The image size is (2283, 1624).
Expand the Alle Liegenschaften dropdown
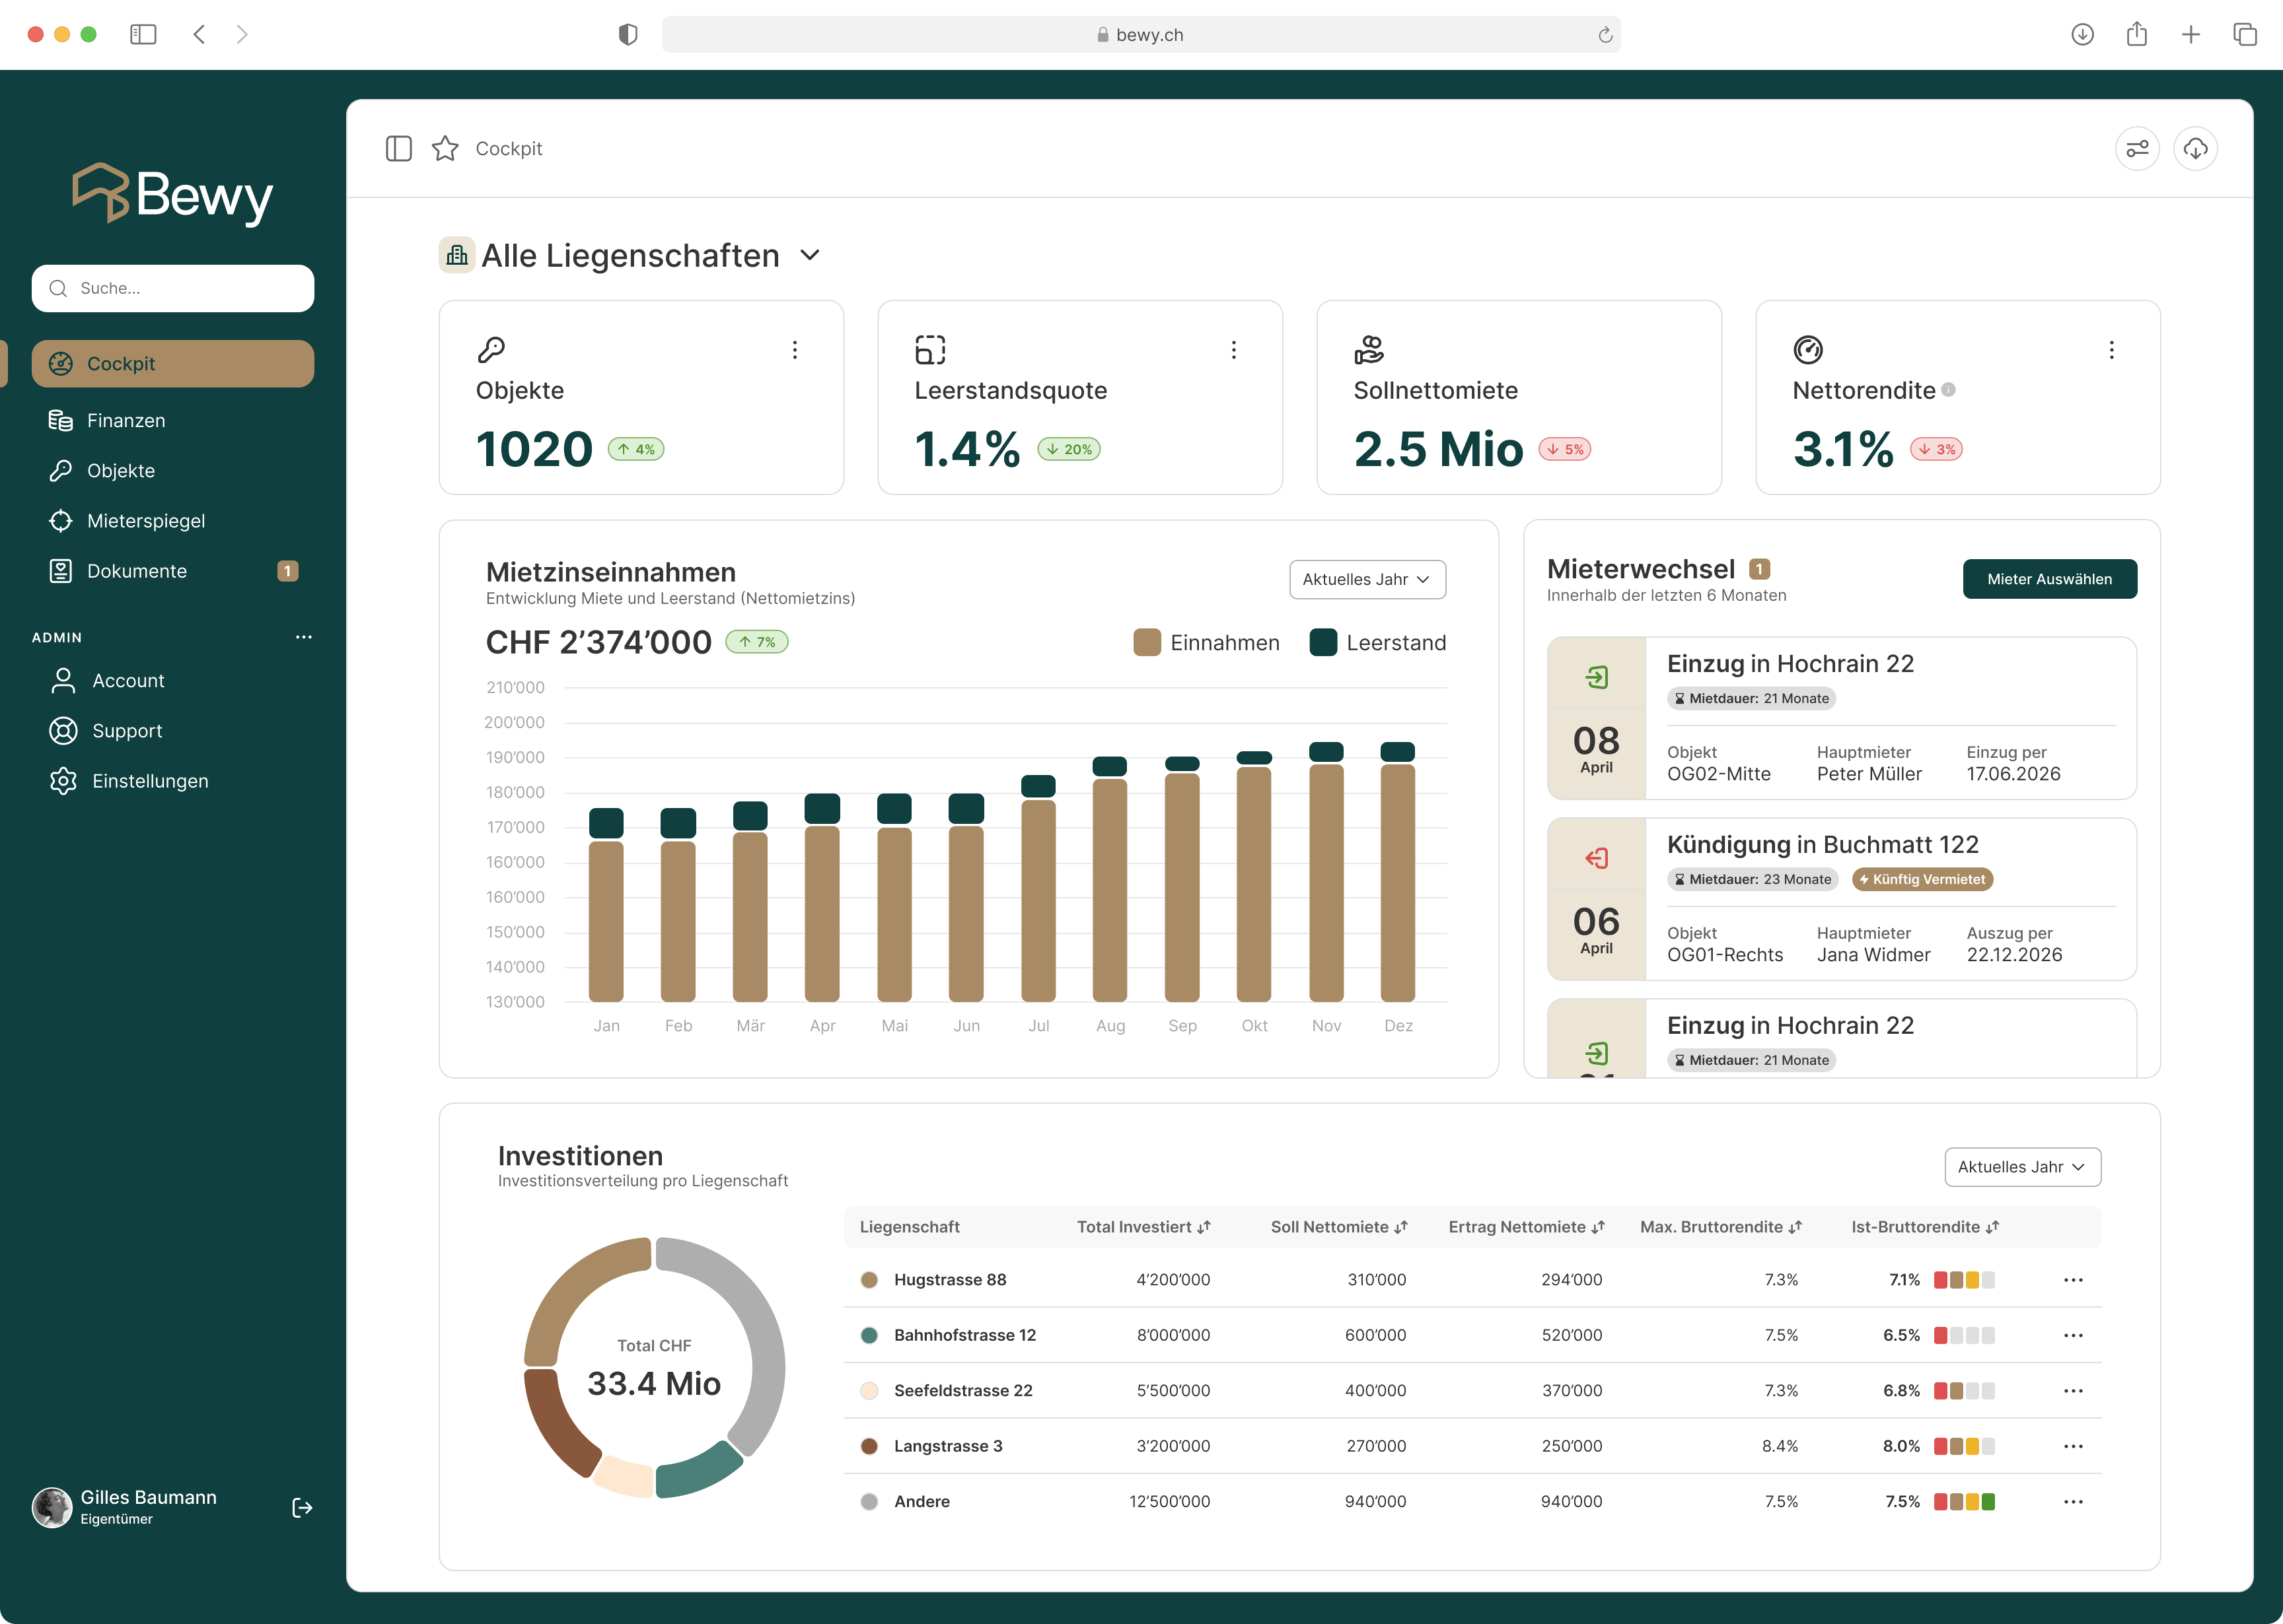click(811, 256)
